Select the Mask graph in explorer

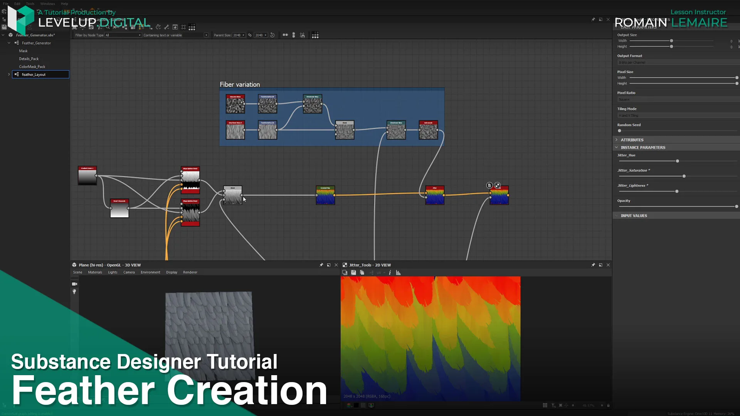click(24, 51)
